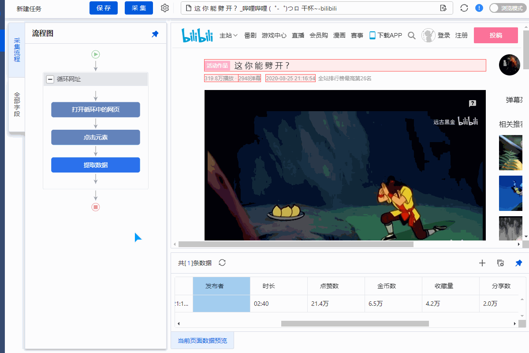
Task: Click the 2948弹幕 count
Action: click(250, 78)
